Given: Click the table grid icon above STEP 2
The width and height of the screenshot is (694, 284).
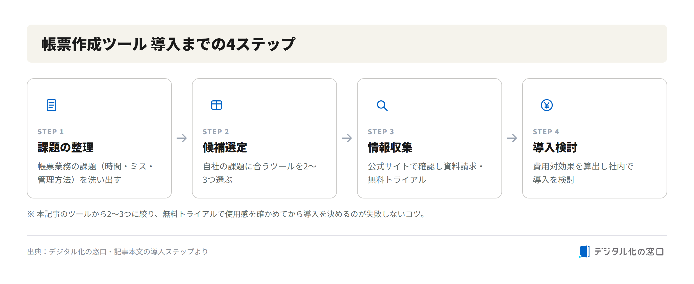Looking at the screenshot, I should [x=217, y=105].
